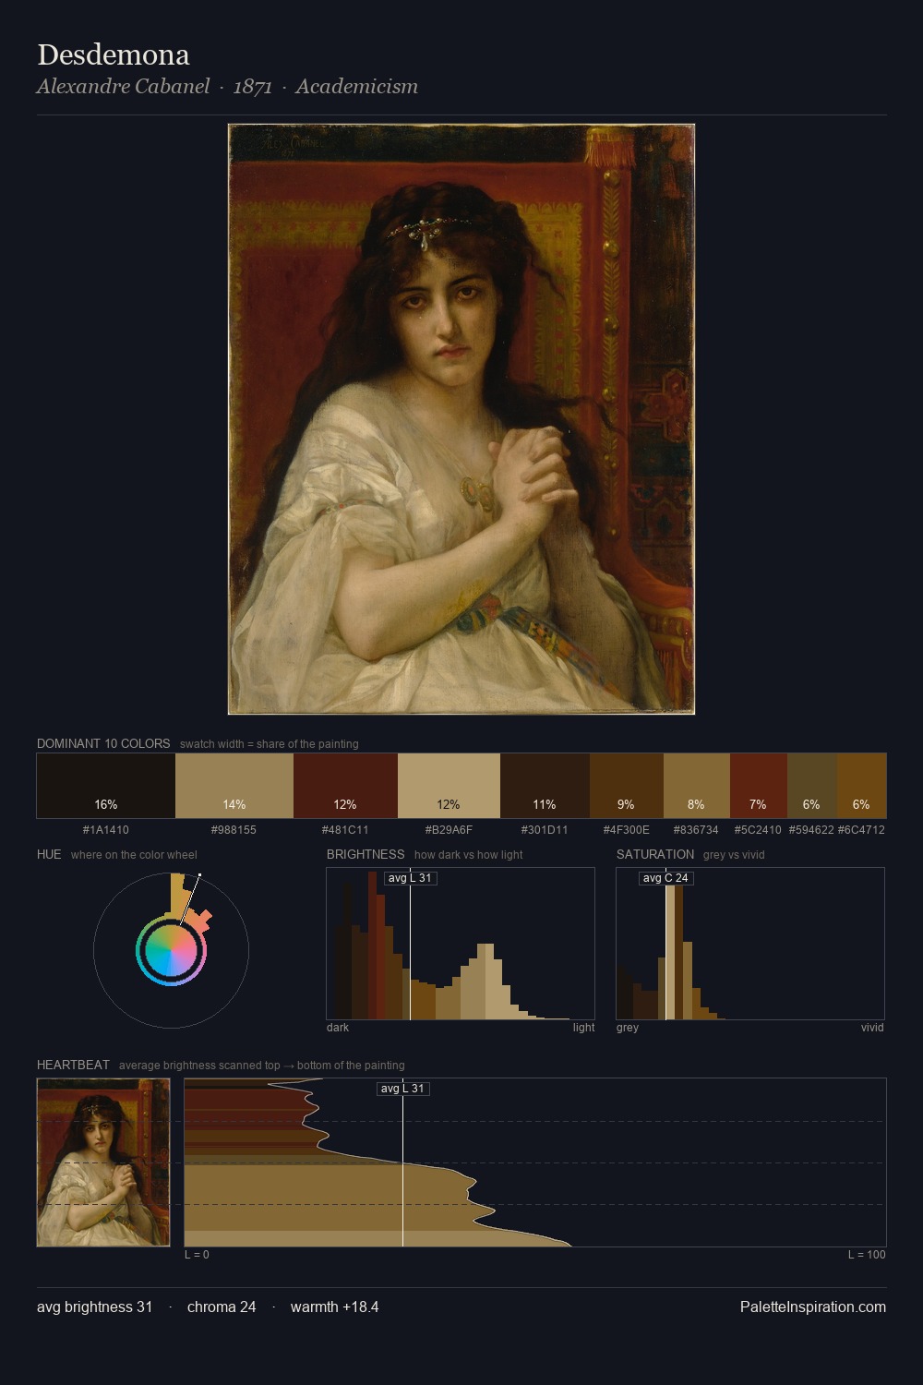
Task: Click the 'L = 0' axis label
Action: point(197,1255)
